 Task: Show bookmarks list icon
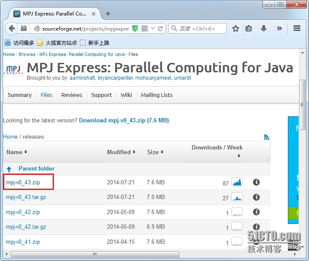pyautogui.click(x=249, y=29)
